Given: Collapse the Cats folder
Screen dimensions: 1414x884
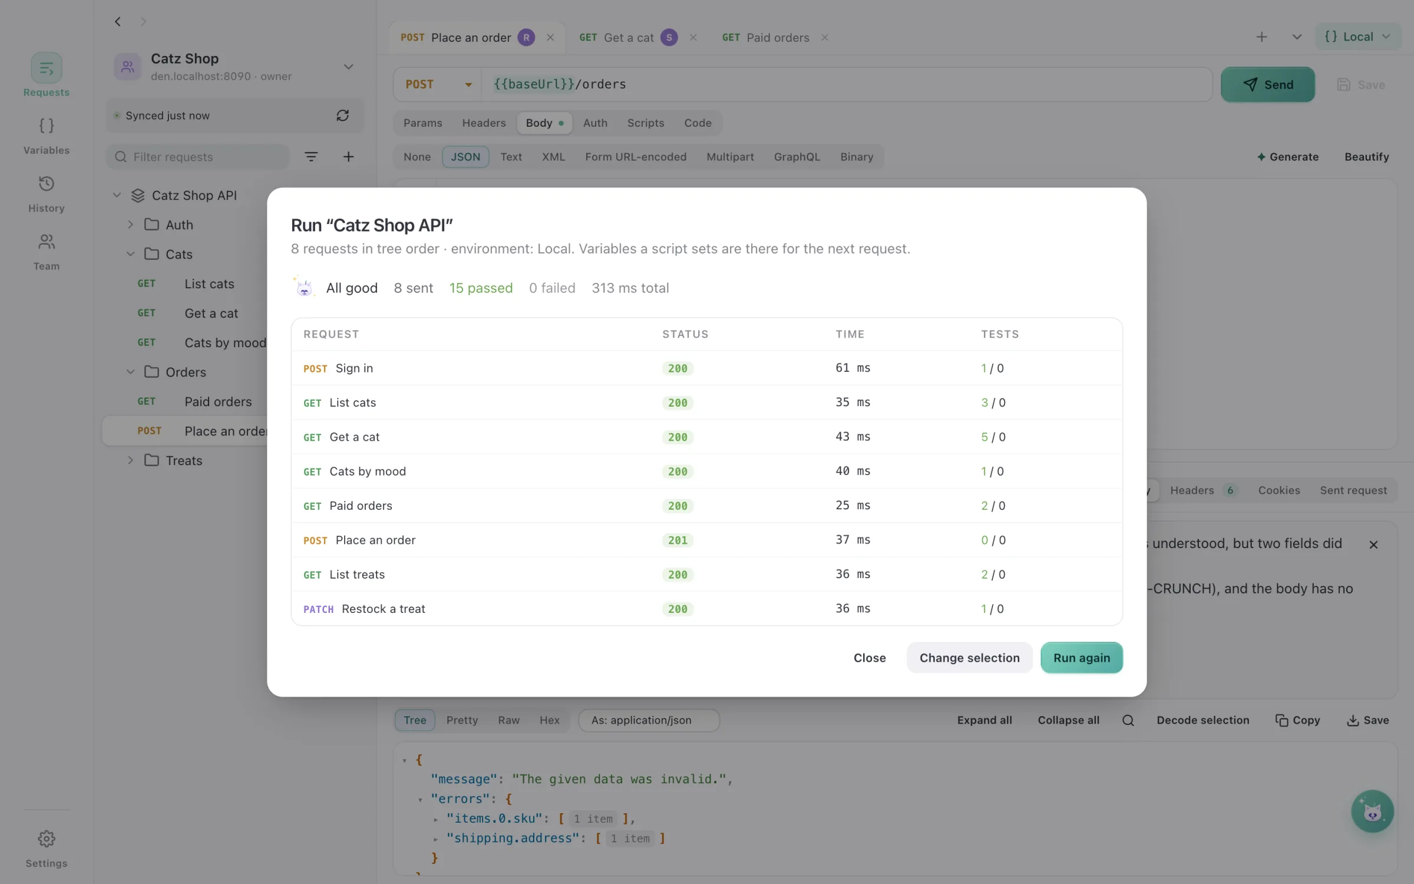Looking at the screenshot, I should pyautogui.click(x=131, y=254).
